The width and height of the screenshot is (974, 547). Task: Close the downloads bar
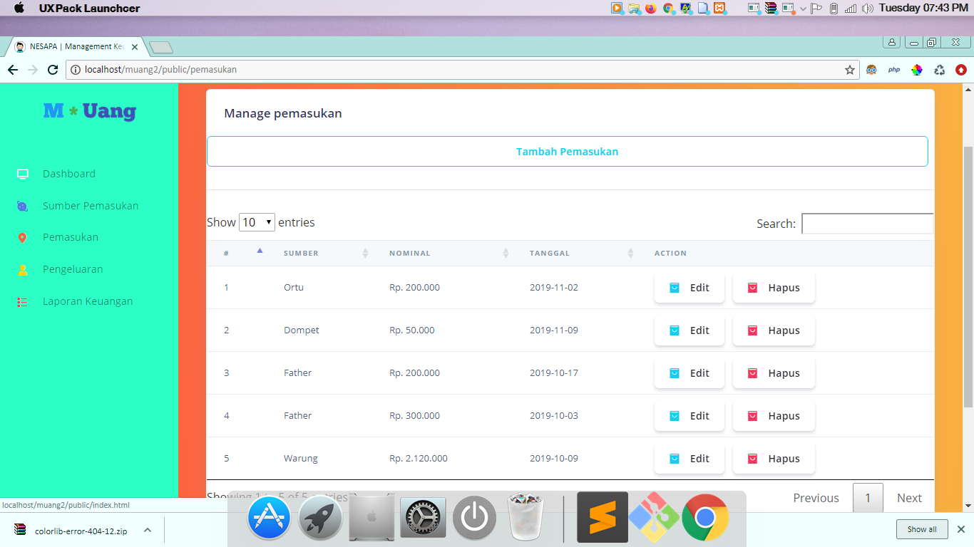point(960,529)
